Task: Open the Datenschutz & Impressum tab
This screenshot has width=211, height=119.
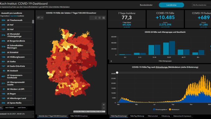Action: tap(182, 116)
